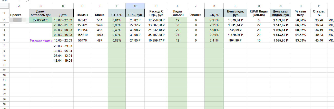This screenshot has width=334, height=109.
Task: Select the row 6 number header
Action: tap(4, 40)
